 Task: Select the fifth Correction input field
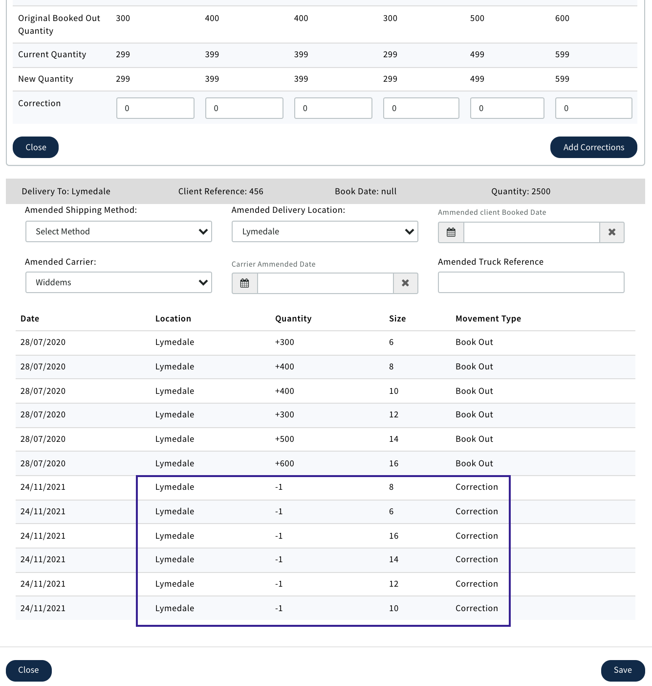[507, 108]
